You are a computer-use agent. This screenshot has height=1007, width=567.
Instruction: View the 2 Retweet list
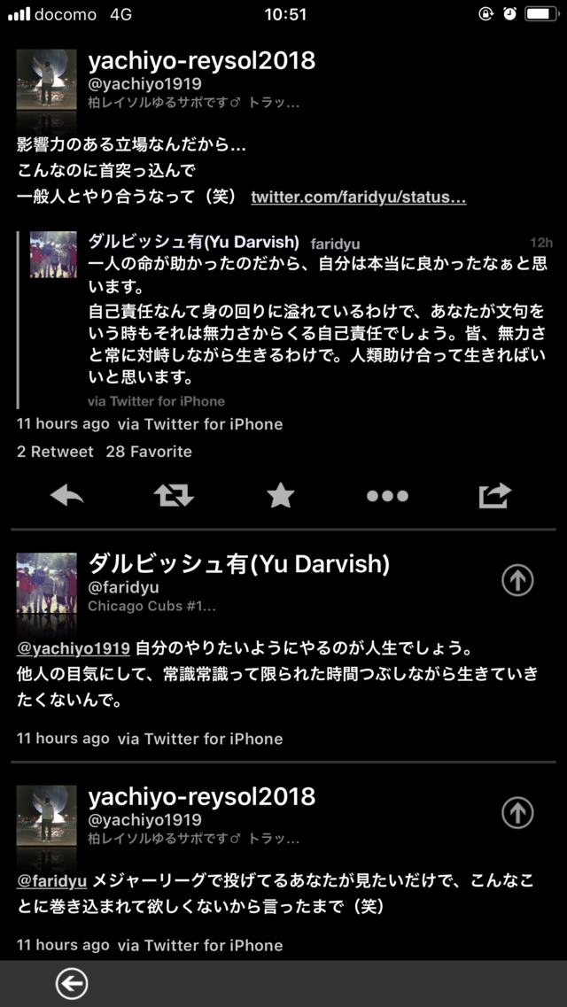pyautogui.click(x=55, y=452)
